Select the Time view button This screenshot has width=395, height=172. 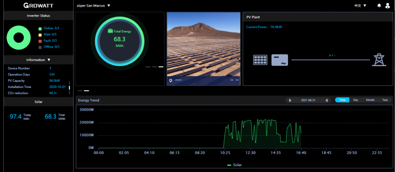pos(342,100)
